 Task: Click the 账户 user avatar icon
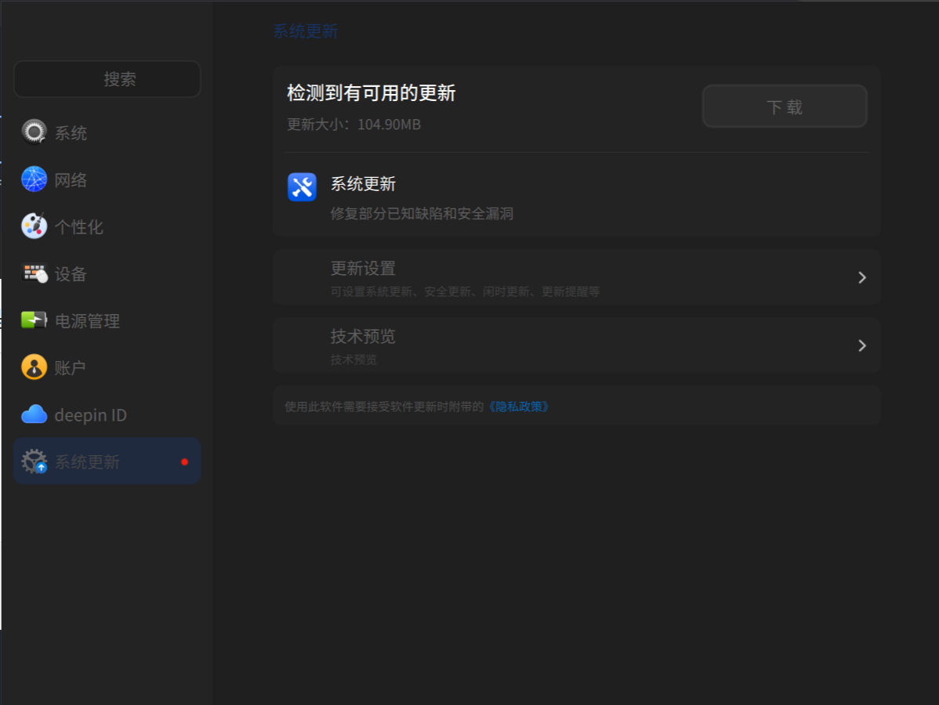34,367
